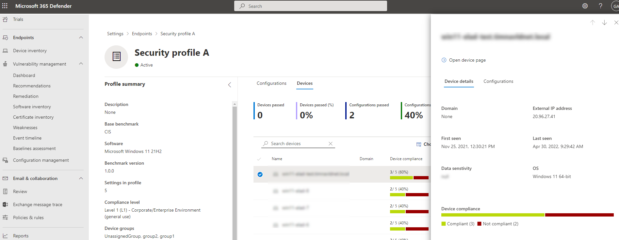The height and width of the screenshot is (240, 619).
Task: Select the Devices tab
Action: click(305, 83)
